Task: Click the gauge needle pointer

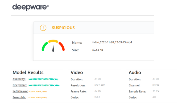Action: [53, 48]
